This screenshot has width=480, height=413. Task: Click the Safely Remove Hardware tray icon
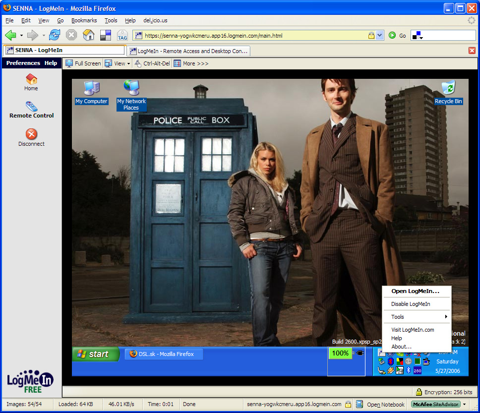pyautogui.click(x=381, y=361)
